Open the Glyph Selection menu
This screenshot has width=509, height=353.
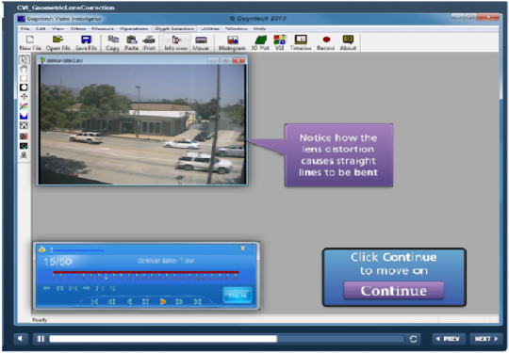point(174,28)
